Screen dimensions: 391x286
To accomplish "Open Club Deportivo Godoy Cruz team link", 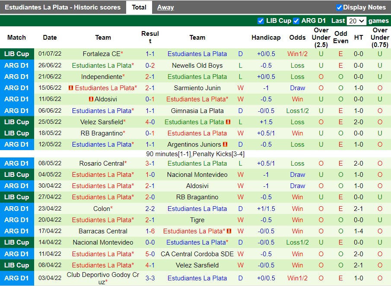I will coord(103,278).
